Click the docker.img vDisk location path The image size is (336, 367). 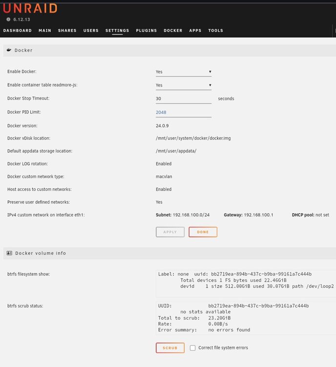pyautogui.click(x=193, y=138)
